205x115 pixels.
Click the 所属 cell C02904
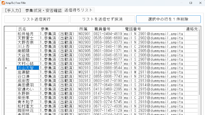[85, 47]
